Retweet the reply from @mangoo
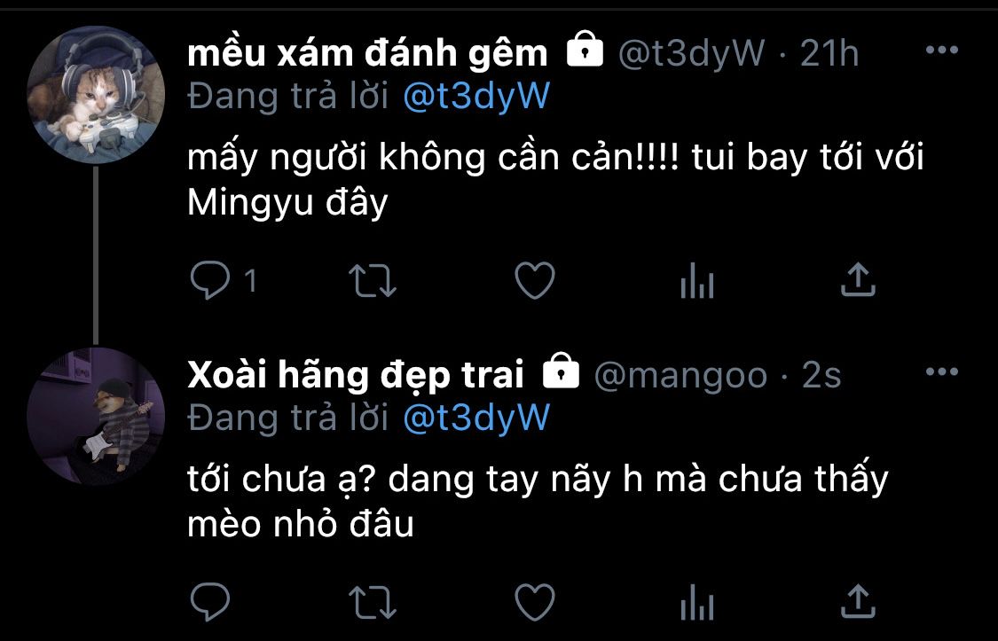Image resolution: width=998 pixels, height=641 pixels. pyautogui.click(x=373, y=602)
